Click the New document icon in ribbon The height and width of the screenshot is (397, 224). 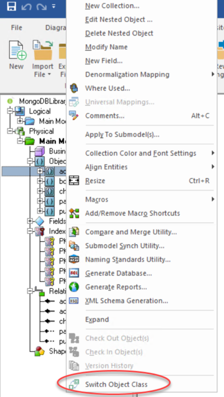click(x=17, y=50)
